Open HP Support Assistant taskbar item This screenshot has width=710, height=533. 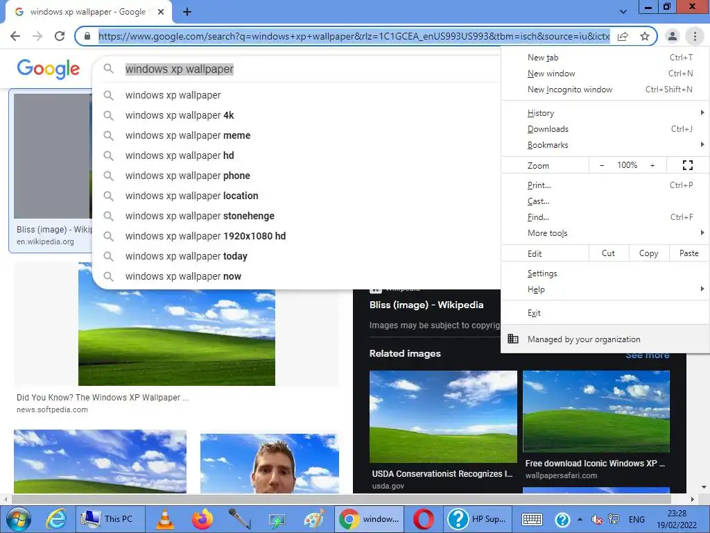(x=478, y=519)
